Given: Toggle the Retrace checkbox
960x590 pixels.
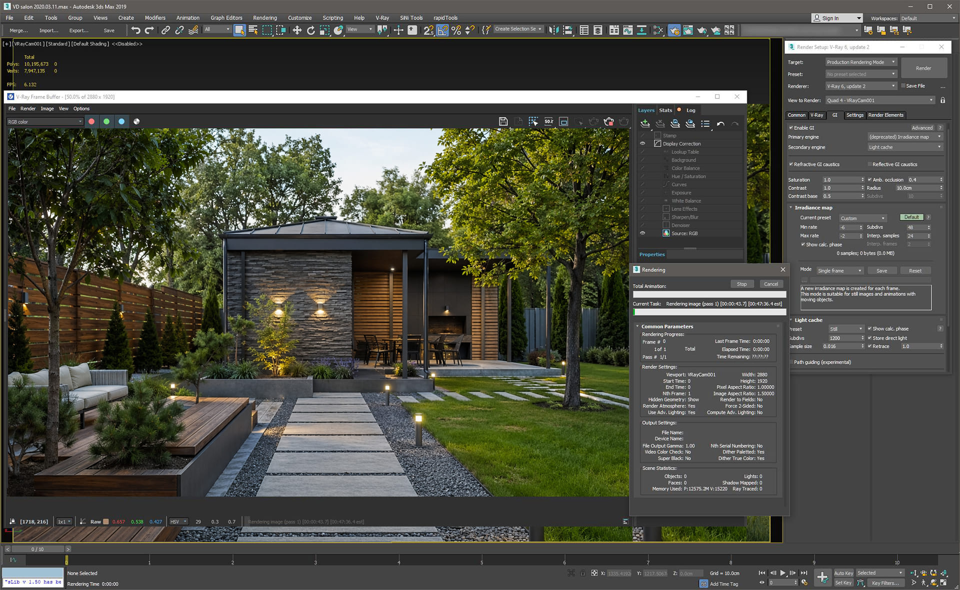Looking at the screenshot, I should [870, 346].
